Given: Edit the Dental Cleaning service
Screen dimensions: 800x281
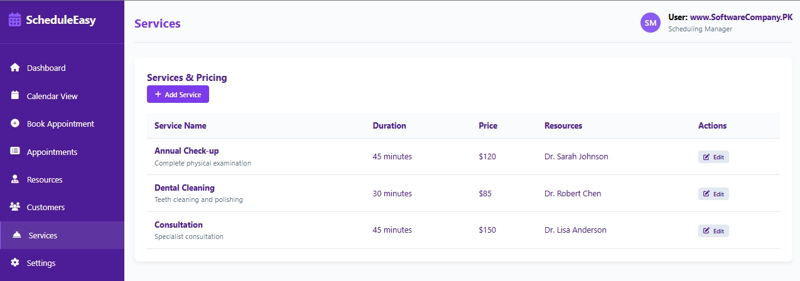Looking at the screenshot, I should tap(713, 194).
